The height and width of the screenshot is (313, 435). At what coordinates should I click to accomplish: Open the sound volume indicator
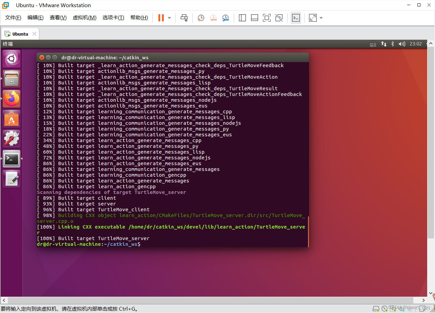coord(402,44)
